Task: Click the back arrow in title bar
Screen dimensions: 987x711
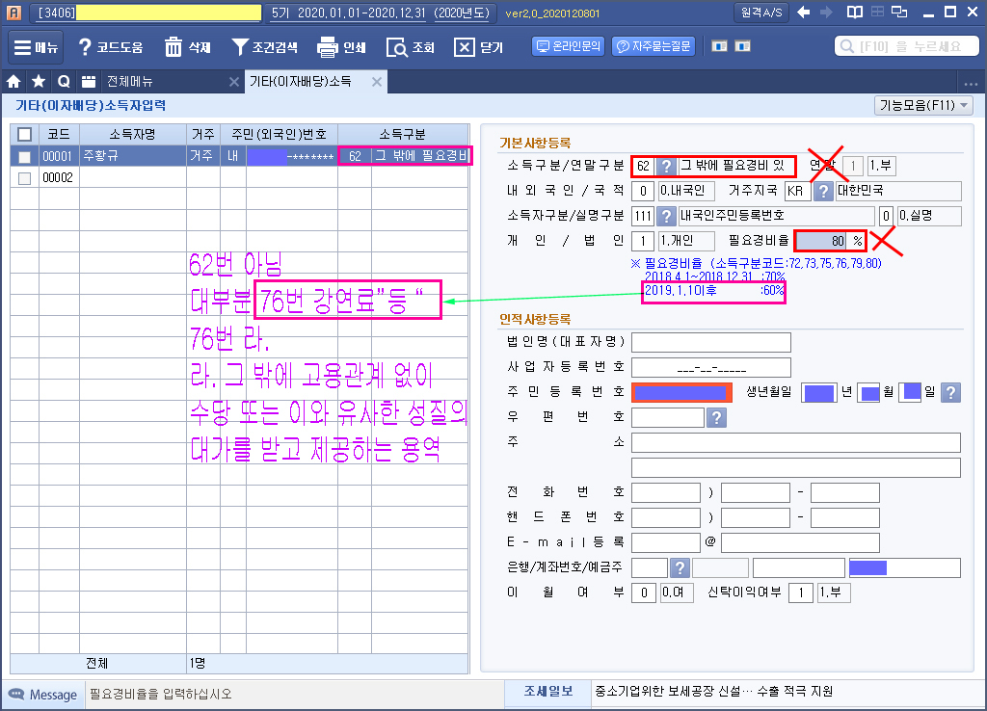Action: [x=803, y=12]
